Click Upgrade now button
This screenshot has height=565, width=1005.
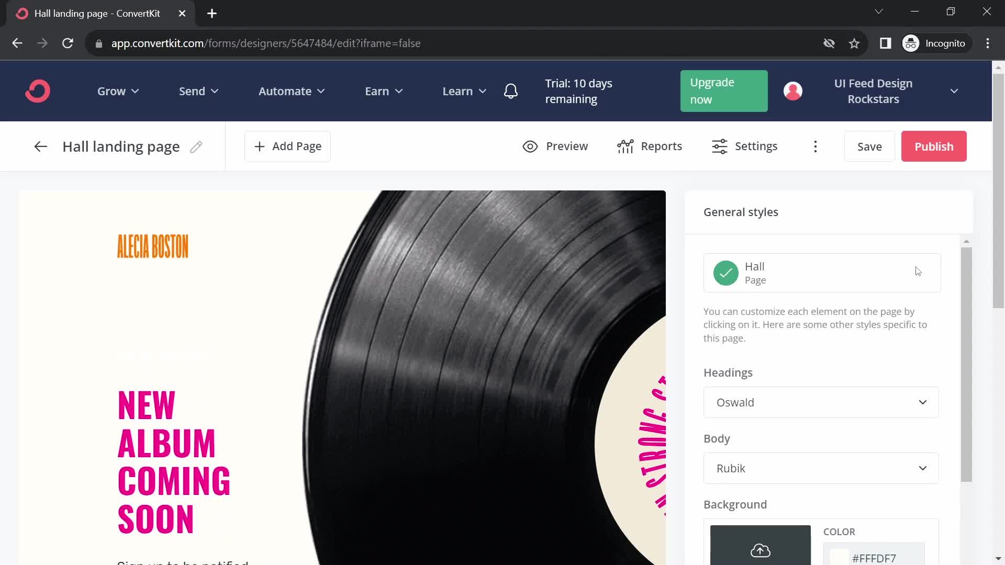click(x=724, y=91)
